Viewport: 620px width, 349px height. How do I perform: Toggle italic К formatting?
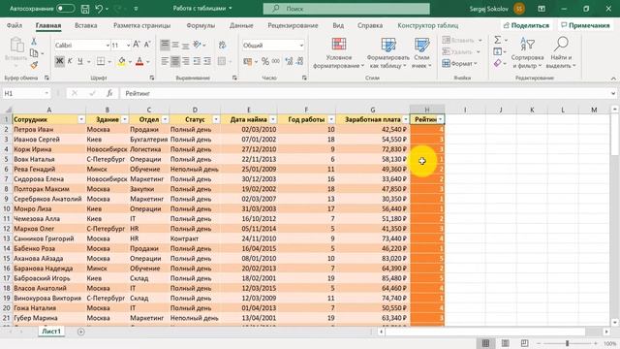point(70,61)
